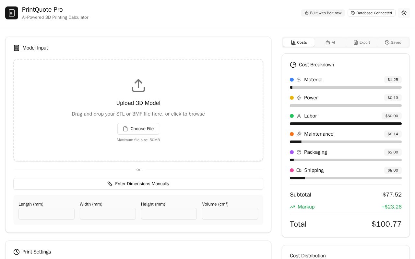Screen dimensions: 415x259
Task: Click the Labor person icon
Action: (299, 116)
